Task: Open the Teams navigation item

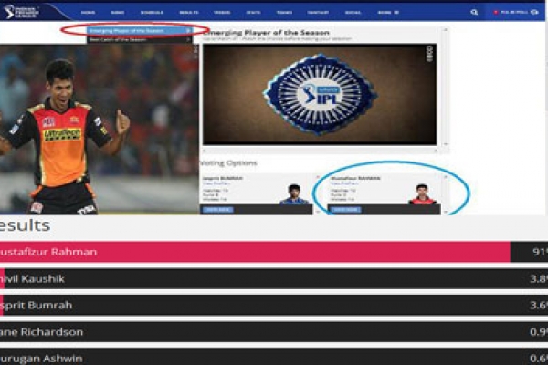Action: pos(285,13)
